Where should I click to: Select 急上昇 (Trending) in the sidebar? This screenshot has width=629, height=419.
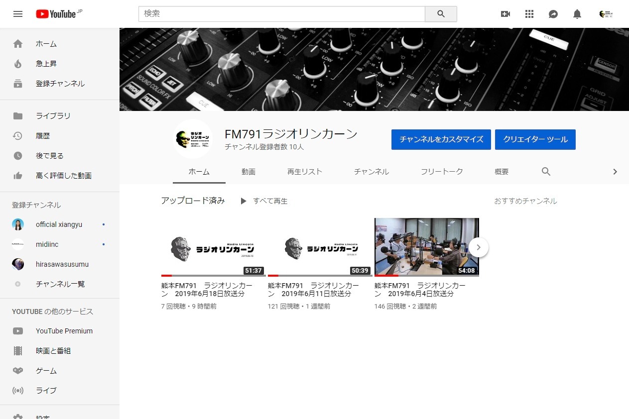pyautogui.click(x=46, y=64)
